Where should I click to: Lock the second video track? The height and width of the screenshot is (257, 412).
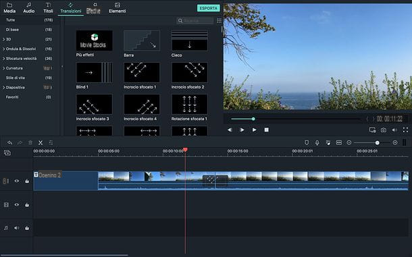pyautogui.click(x=27, y=204)
